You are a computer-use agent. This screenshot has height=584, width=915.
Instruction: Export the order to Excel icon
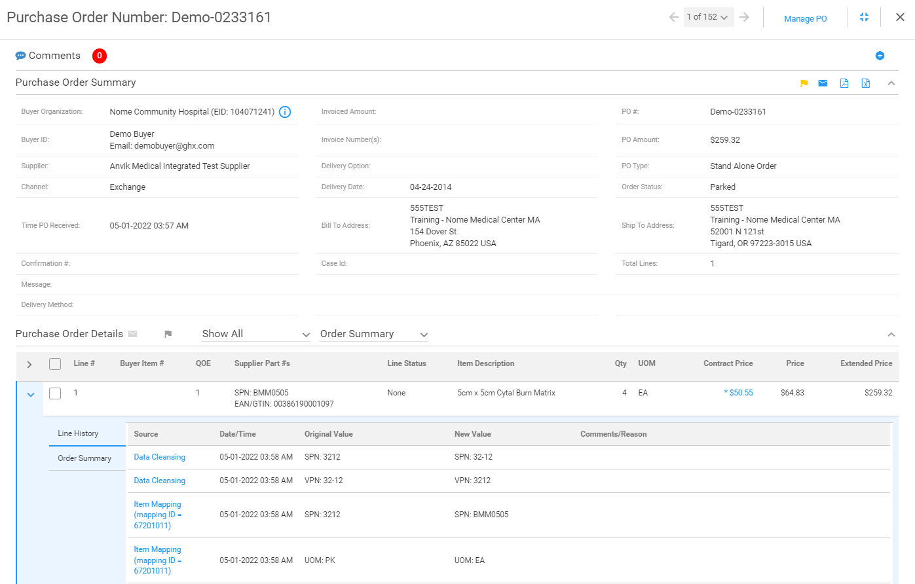pos(865,83)
